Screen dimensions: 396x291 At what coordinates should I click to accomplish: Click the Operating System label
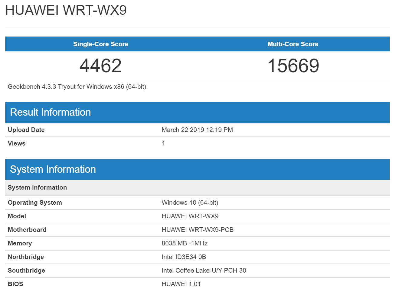35,203
